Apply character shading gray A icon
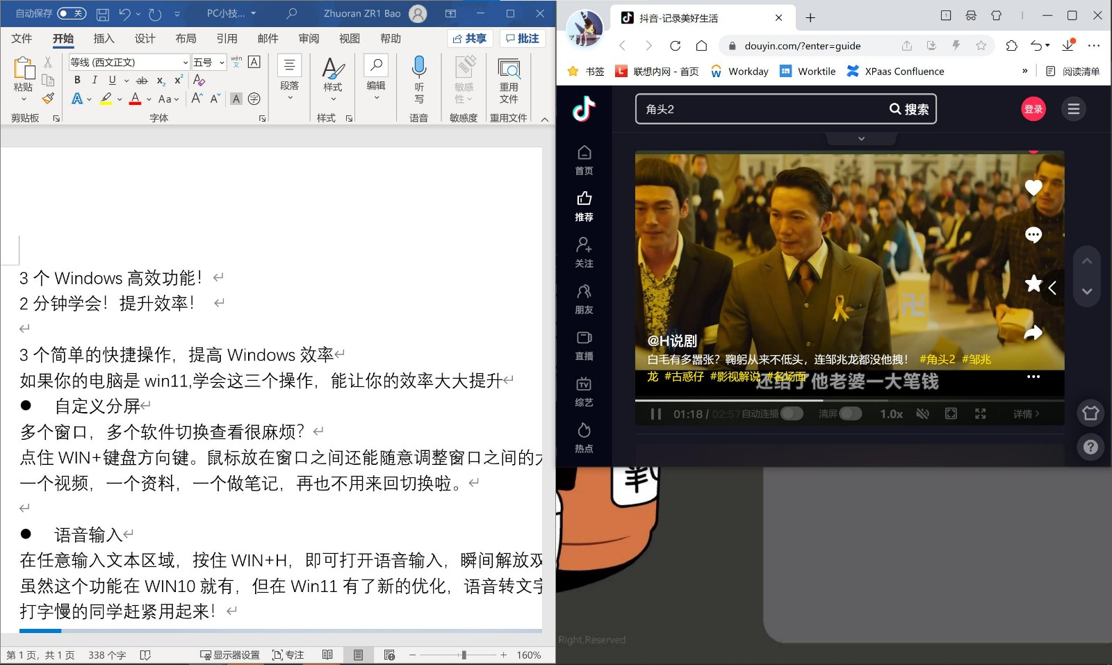Screen dimensions: 1112x665 coord(236,99)
